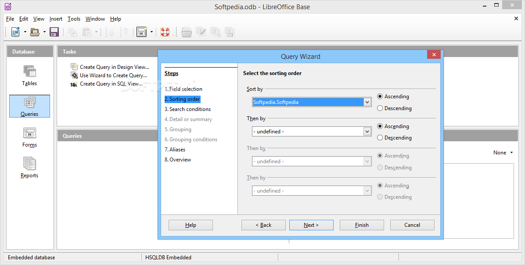Click the Sort Descending toolbar icon
The height and width of the screenshot is (265, 525).
[x=125, y=32]
